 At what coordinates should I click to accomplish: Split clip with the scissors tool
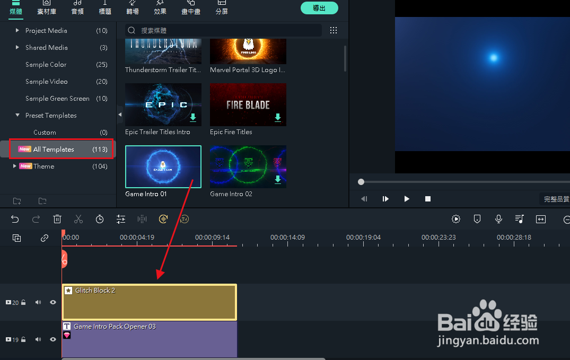[78, 219]
